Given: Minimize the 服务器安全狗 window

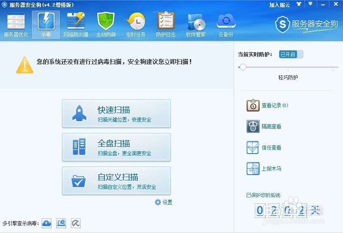Looking at the screenshot, I should tap(323, 4).
